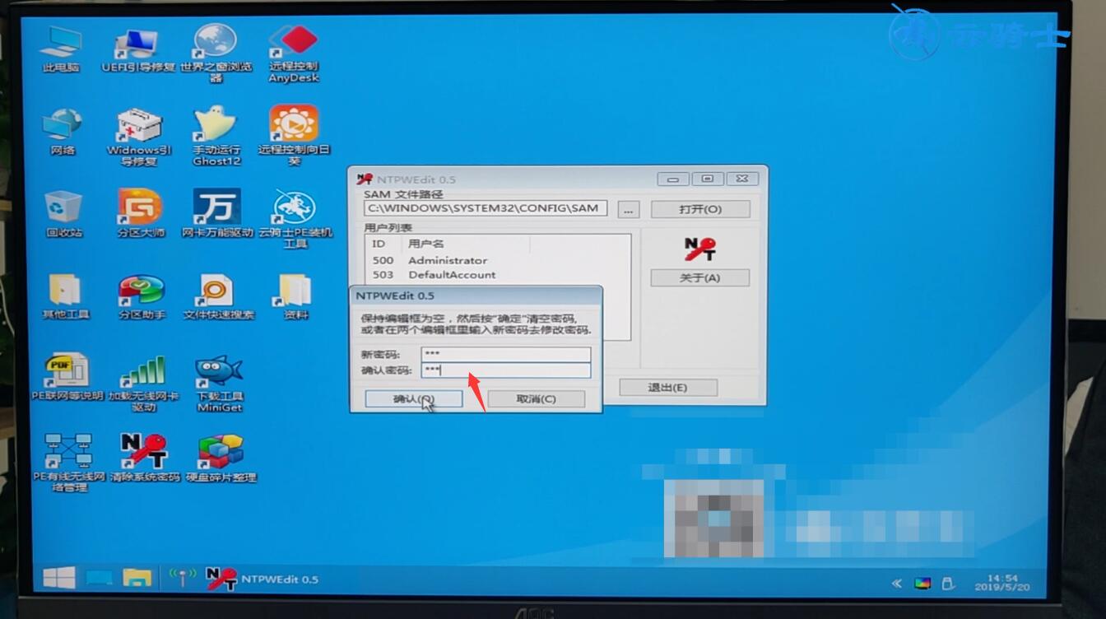This screenshot has height=619, width=1106.
Task: Launch the Widnows引导修复 tool icon
Action: pos(139,137)
